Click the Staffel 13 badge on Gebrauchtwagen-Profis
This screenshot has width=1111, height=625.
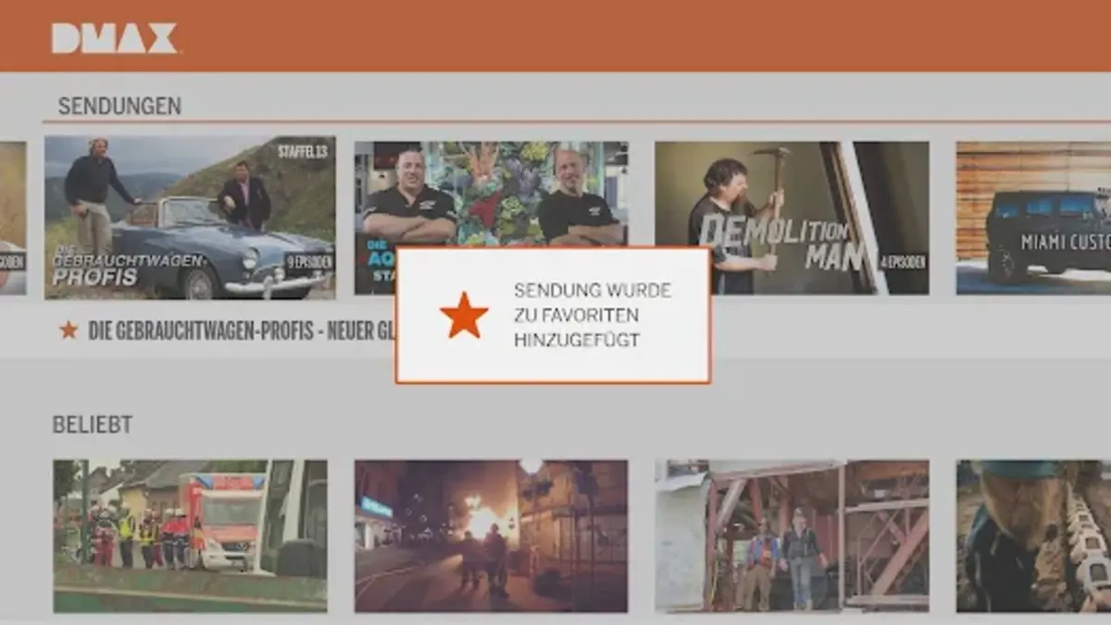(303, 152)
